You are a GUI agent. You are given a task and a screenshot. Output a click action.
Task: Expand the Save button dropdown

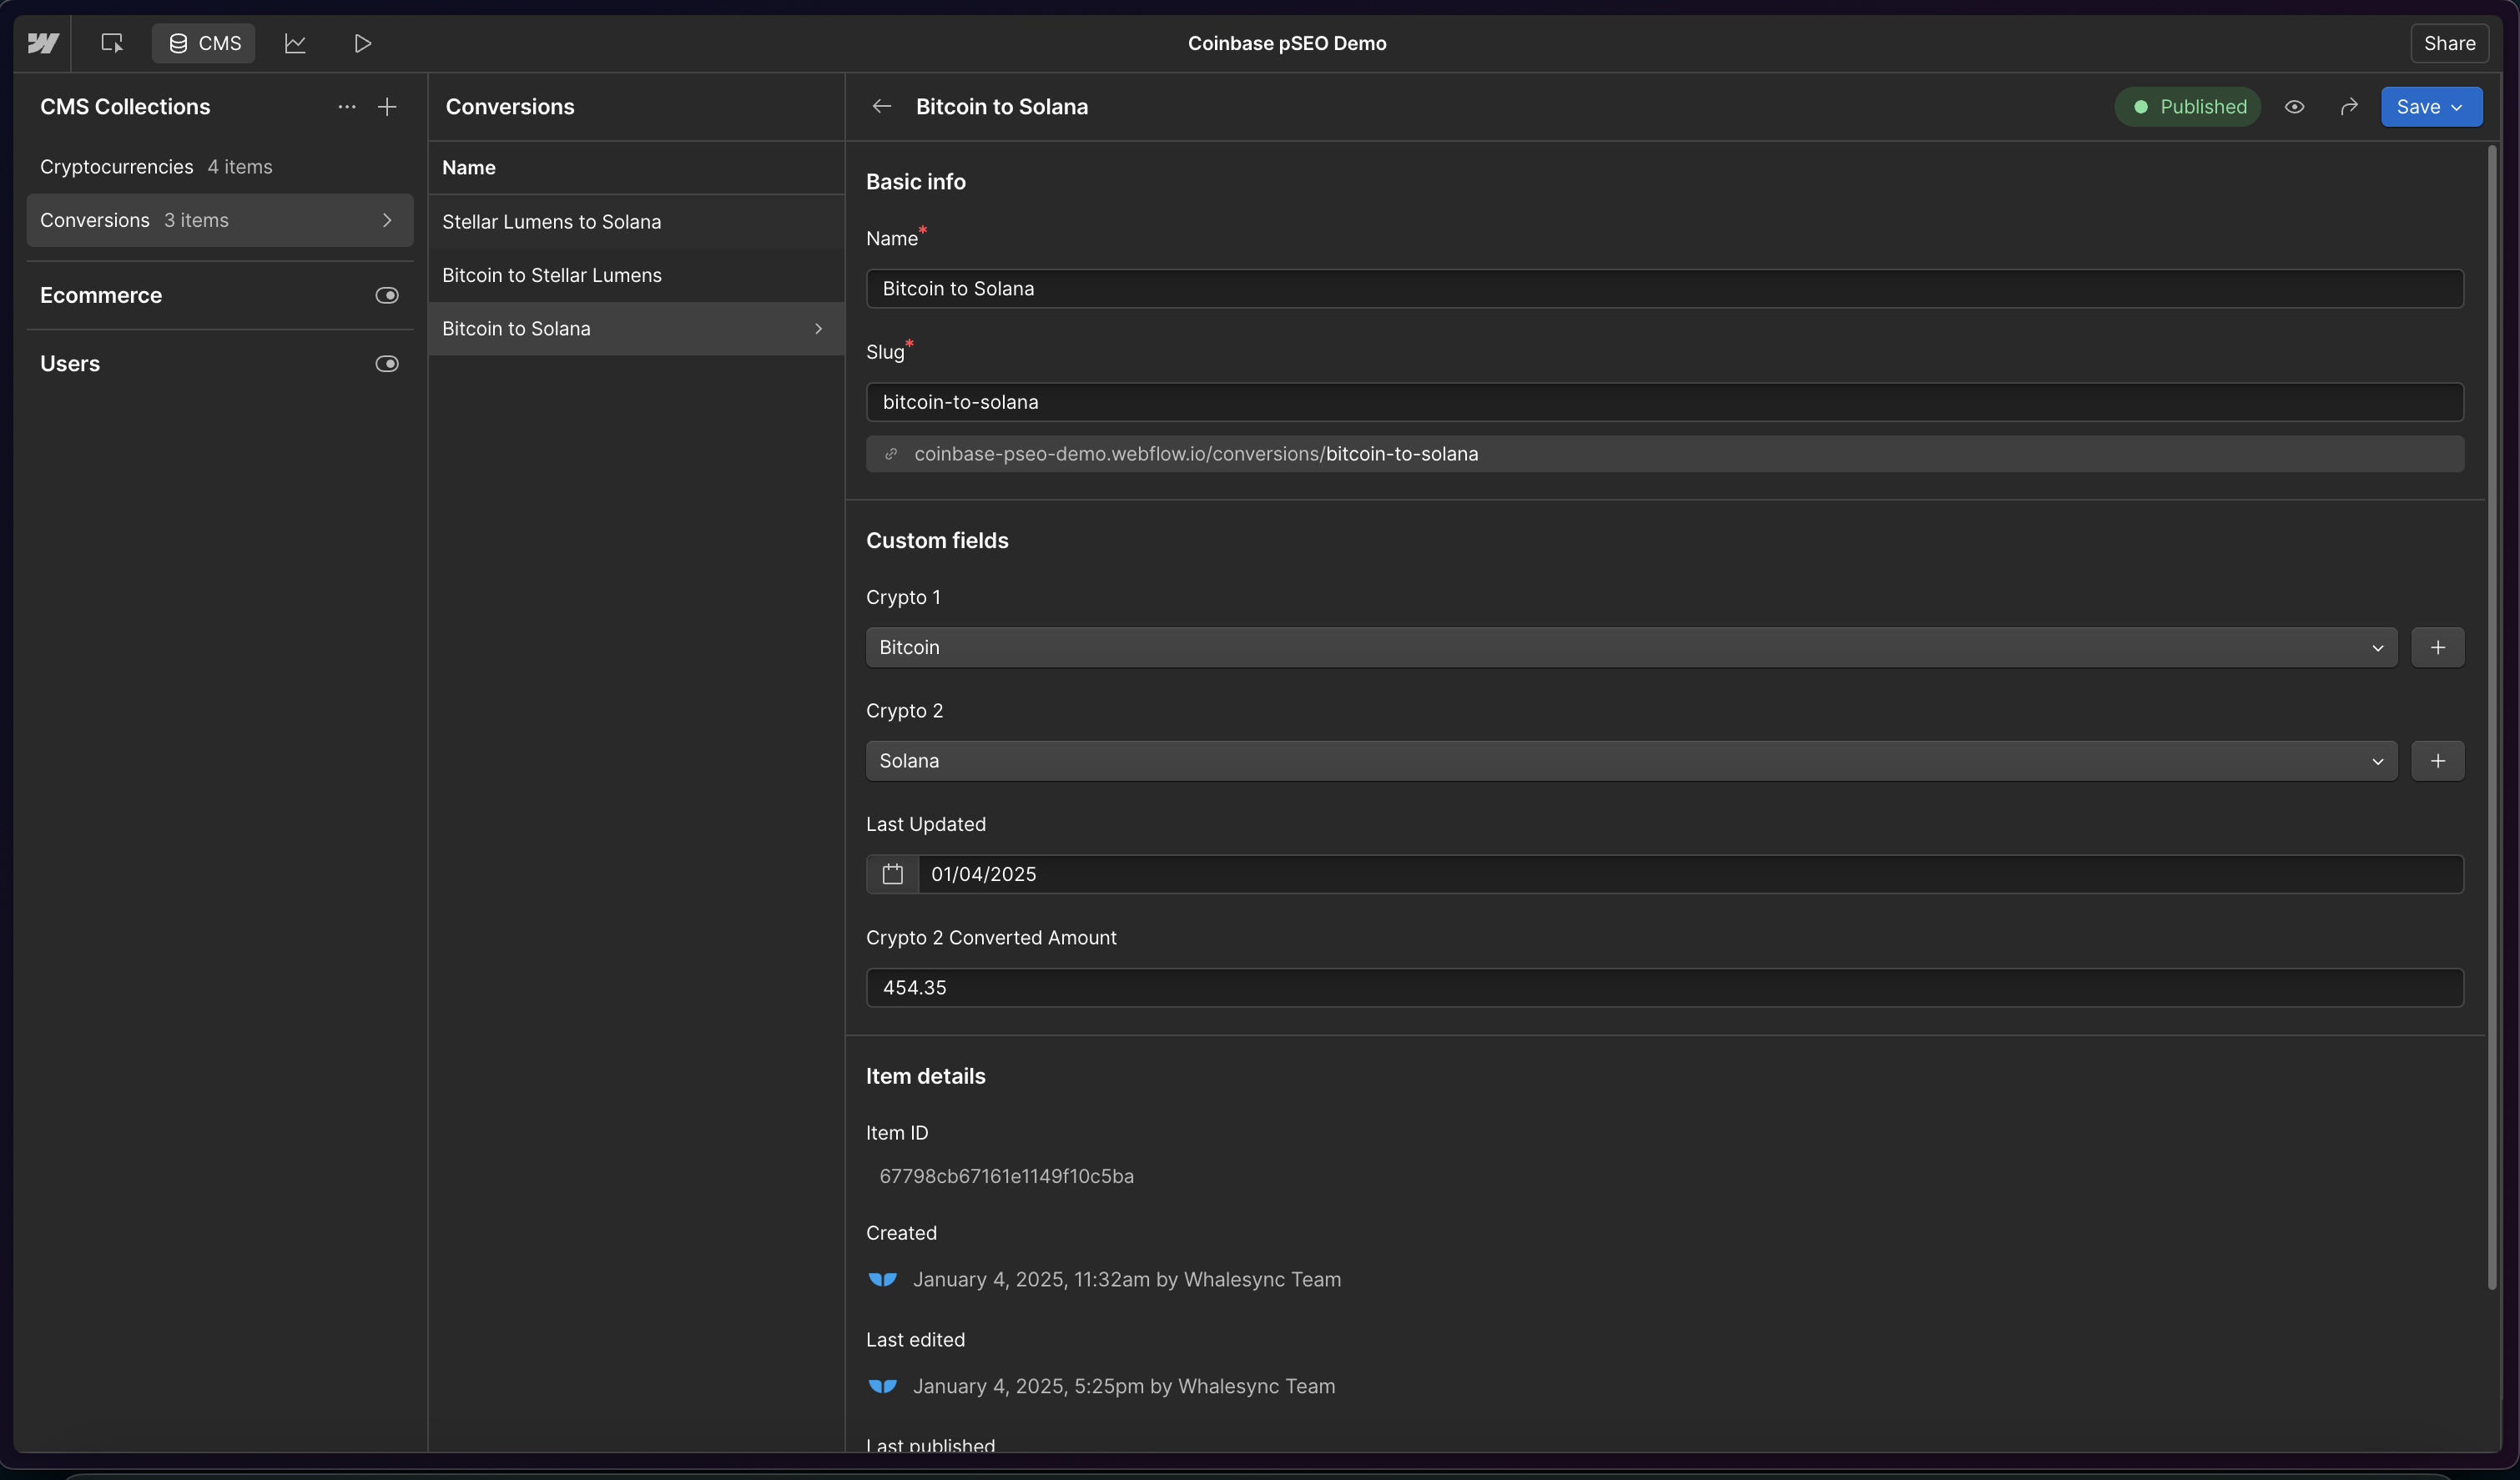coord(2457,107)
